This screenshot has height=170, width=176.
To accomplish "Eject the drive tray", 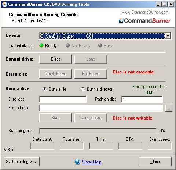I will click(55, 59).
